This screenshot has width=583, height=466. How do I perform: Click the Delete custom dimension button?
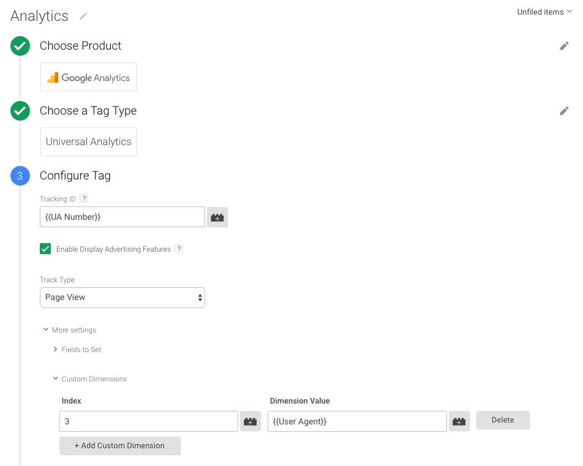point(503,420)
